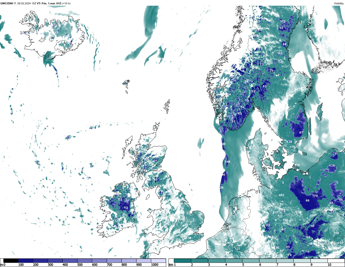
Task: Click the 'UWC/DINI' header label
Action: tap(6, 4)
